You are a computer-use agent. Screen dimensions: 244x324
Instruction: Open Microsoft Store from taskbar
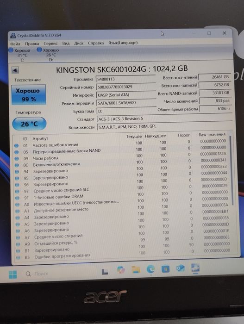(x=165, y=269)
